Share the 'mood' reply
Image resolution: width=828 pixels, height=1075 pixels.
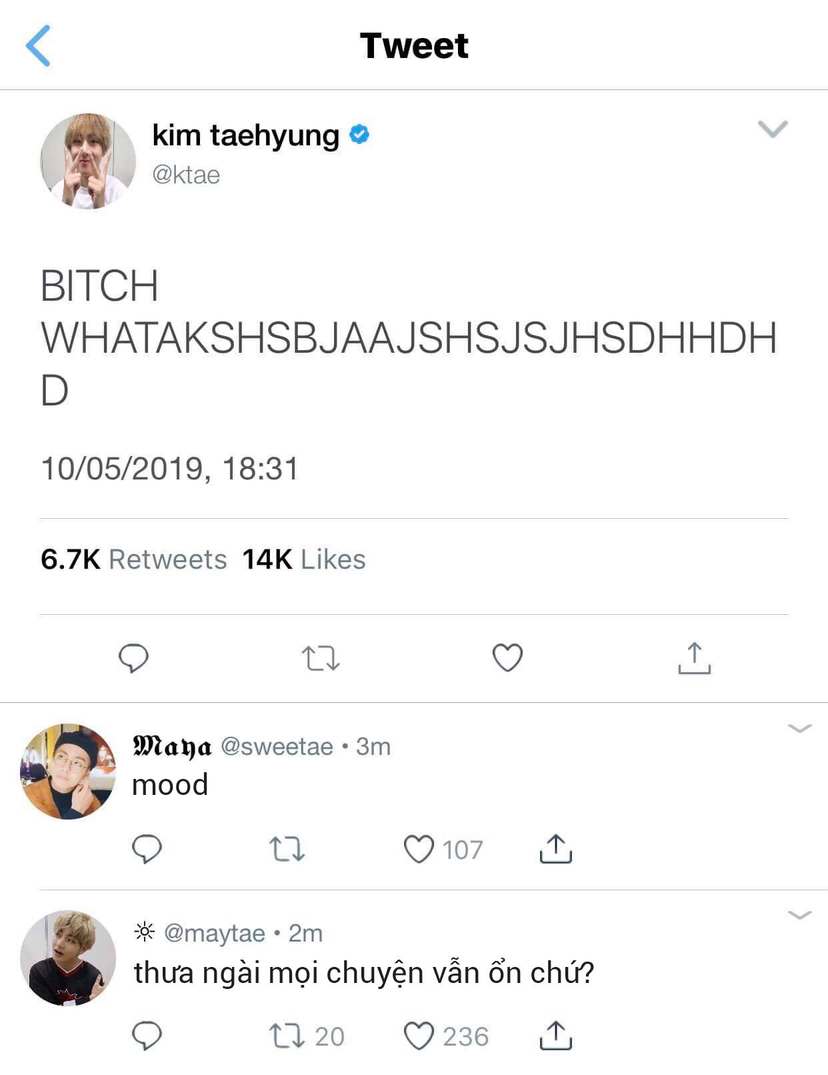tap(555, 850)
